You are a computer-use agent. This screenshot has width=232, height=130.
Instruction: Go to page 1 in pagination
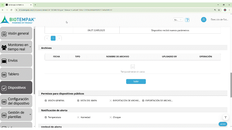click(53, 38)
